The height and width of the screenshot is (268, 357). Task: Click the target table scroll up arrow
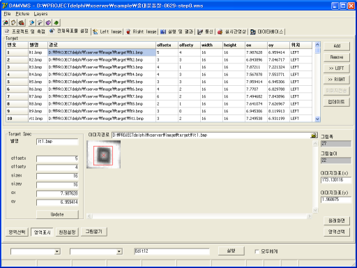pos(317,45)
